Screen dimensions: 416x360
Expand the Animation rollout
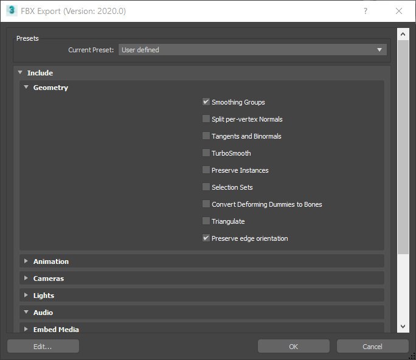[x=26, y=261]
